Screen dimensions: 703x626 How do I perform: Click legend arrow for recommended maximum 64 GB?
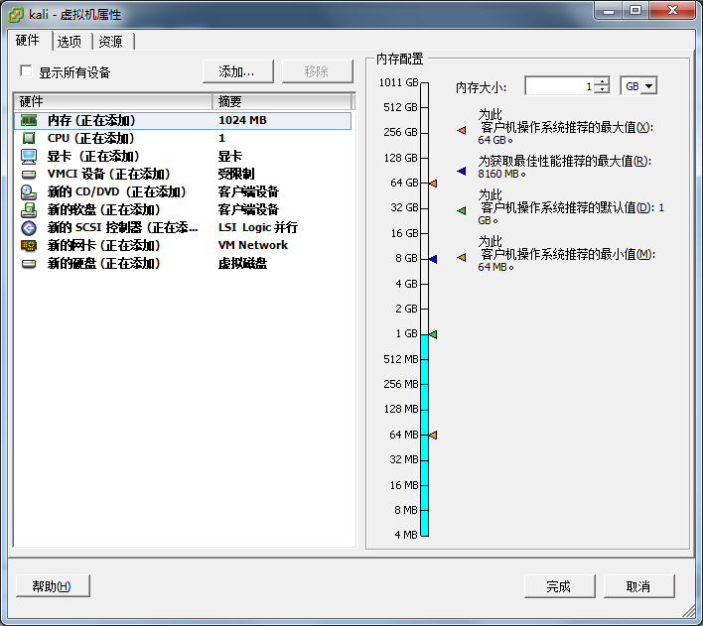click(x=462, y=130)
